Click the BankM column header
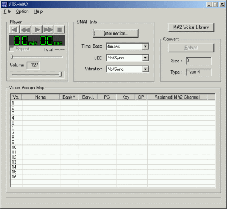 tap(69, 97)
